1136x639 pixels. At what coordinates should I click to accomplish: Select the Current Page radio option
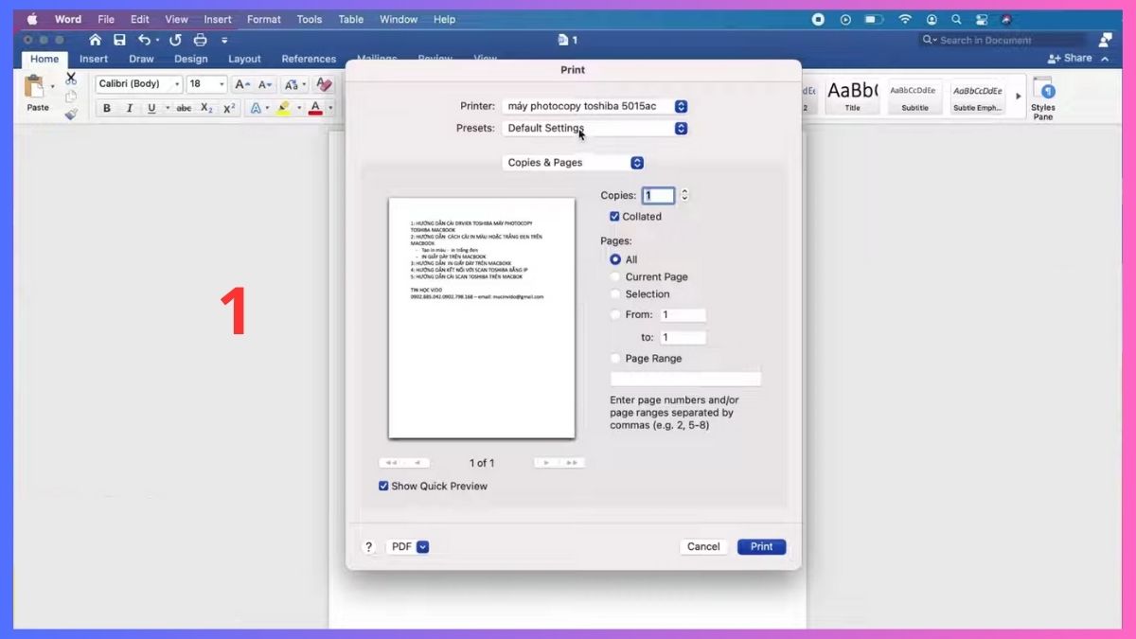615,277
